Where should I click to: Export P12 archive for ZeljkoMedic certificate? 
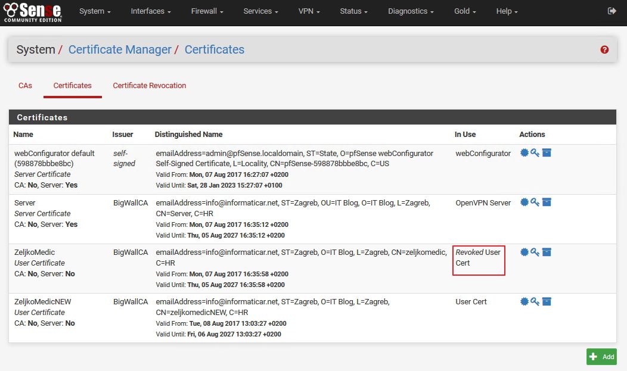[x=547, y=252]
